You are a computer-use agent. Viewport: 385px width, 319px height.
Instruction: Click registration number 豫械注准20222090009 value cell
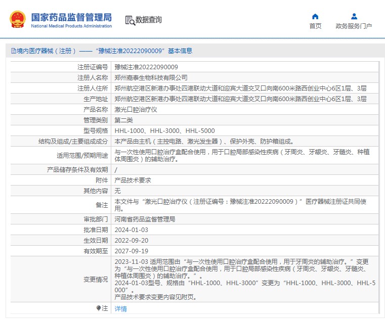[x=146, y=67]
